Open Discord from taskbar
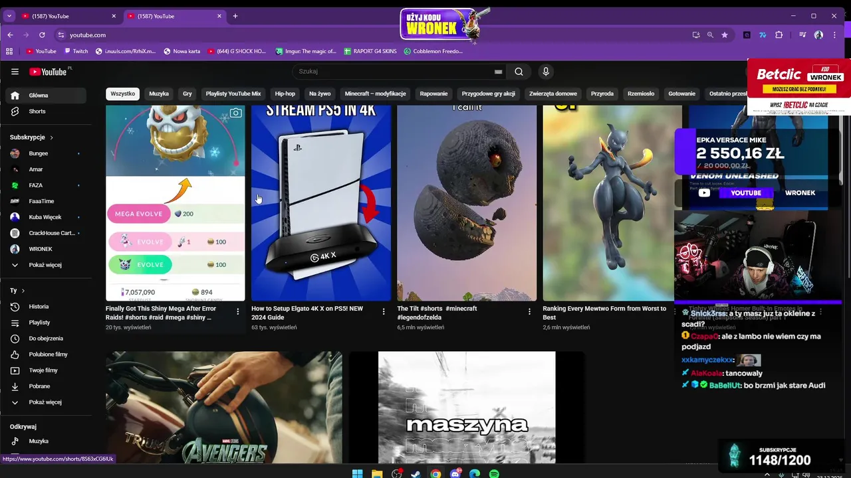851x478 pixels. click(455, 473)
